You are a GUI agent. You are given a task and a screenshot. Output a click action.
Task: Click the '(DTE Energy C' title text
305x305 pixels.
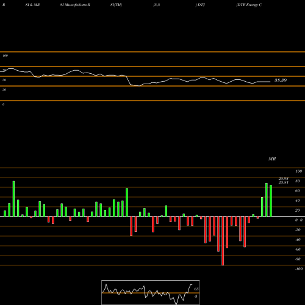[249, 5]
